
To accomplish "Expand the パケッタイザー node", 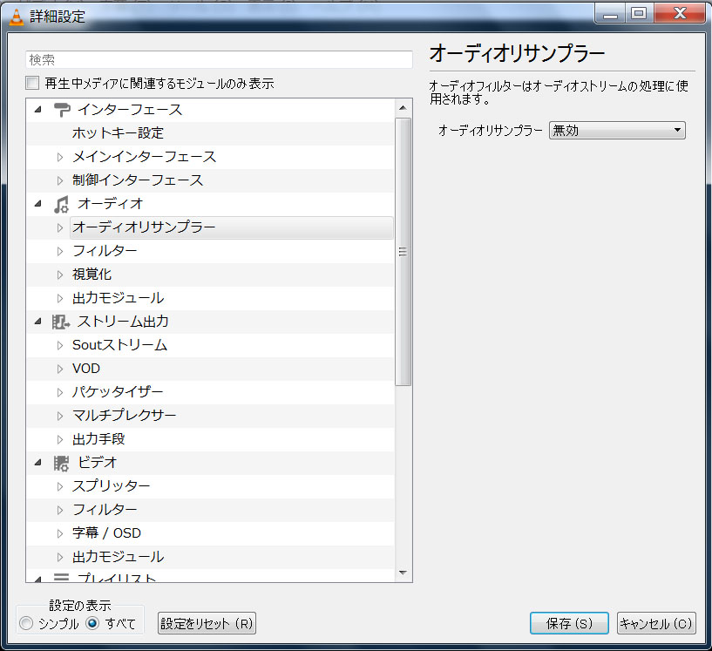I will [x=60, y=392].
